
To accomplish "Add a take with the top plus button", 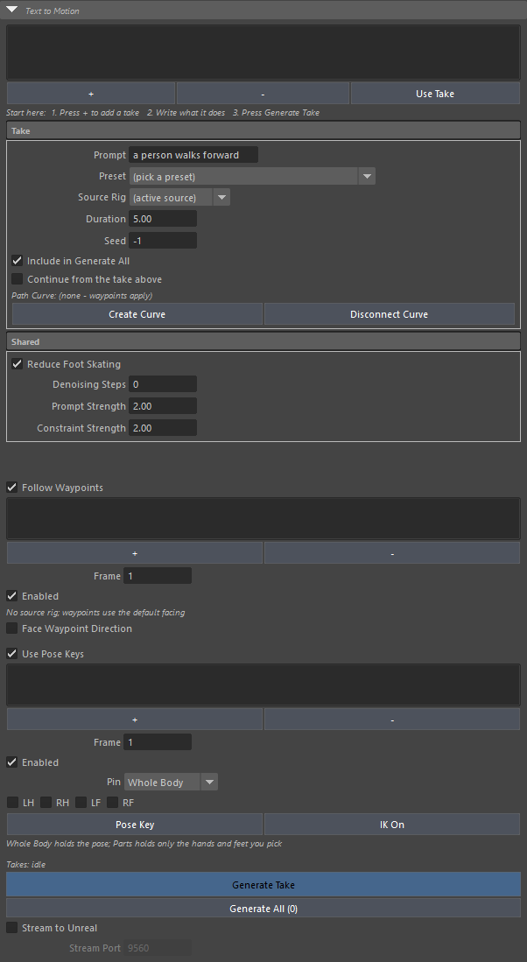I will [91, 94].
